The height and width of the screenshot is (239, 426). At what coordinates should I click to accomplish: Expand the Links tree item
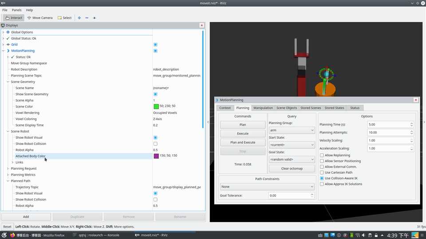(12, 162)
